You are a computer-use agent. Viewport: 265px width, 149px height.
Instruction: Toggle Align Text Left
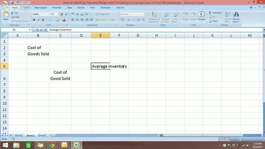point(73,20)
